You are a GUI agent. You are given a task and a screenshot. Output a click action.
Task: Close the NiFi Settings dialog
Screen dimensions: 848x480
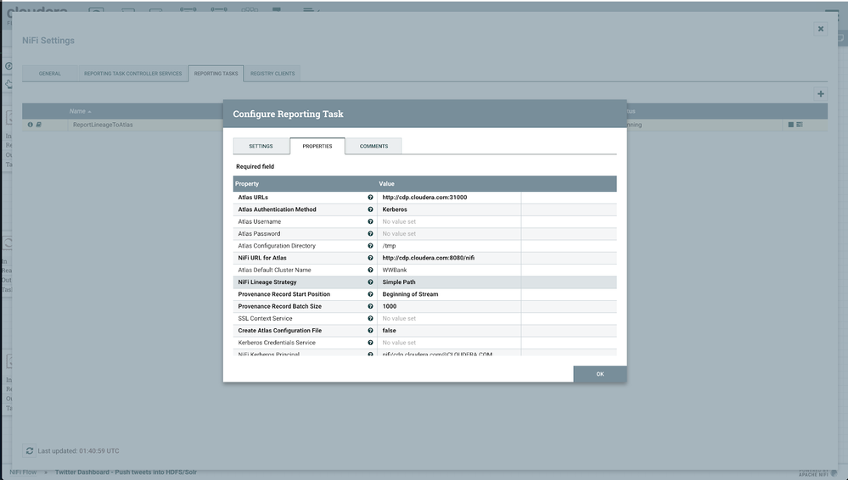pyautogui.click(x=821, y=29)
